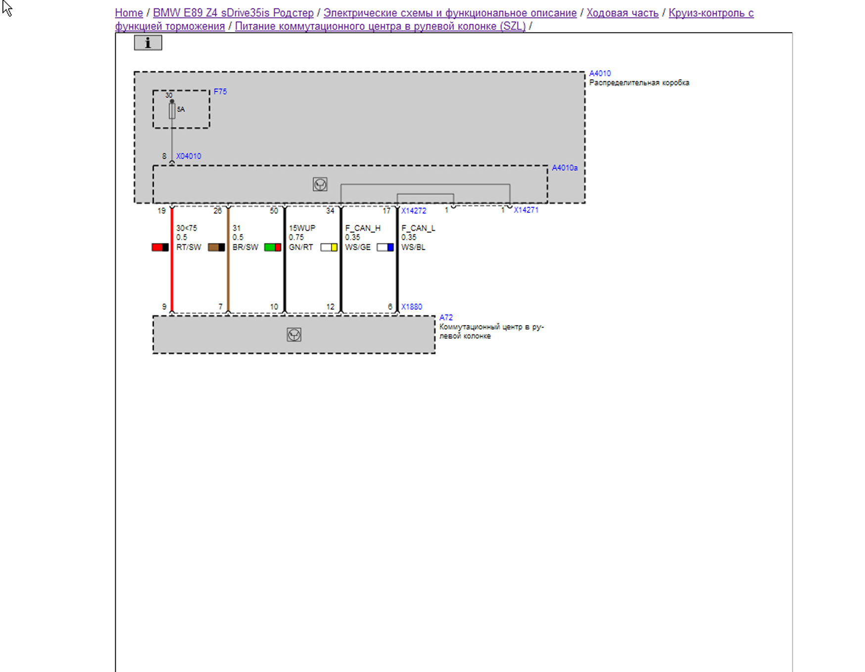Click the red/black RT/SW color swatch
The height and width of the screenshot is (672, 865).
pyautogui.click(x=160, y=247)
